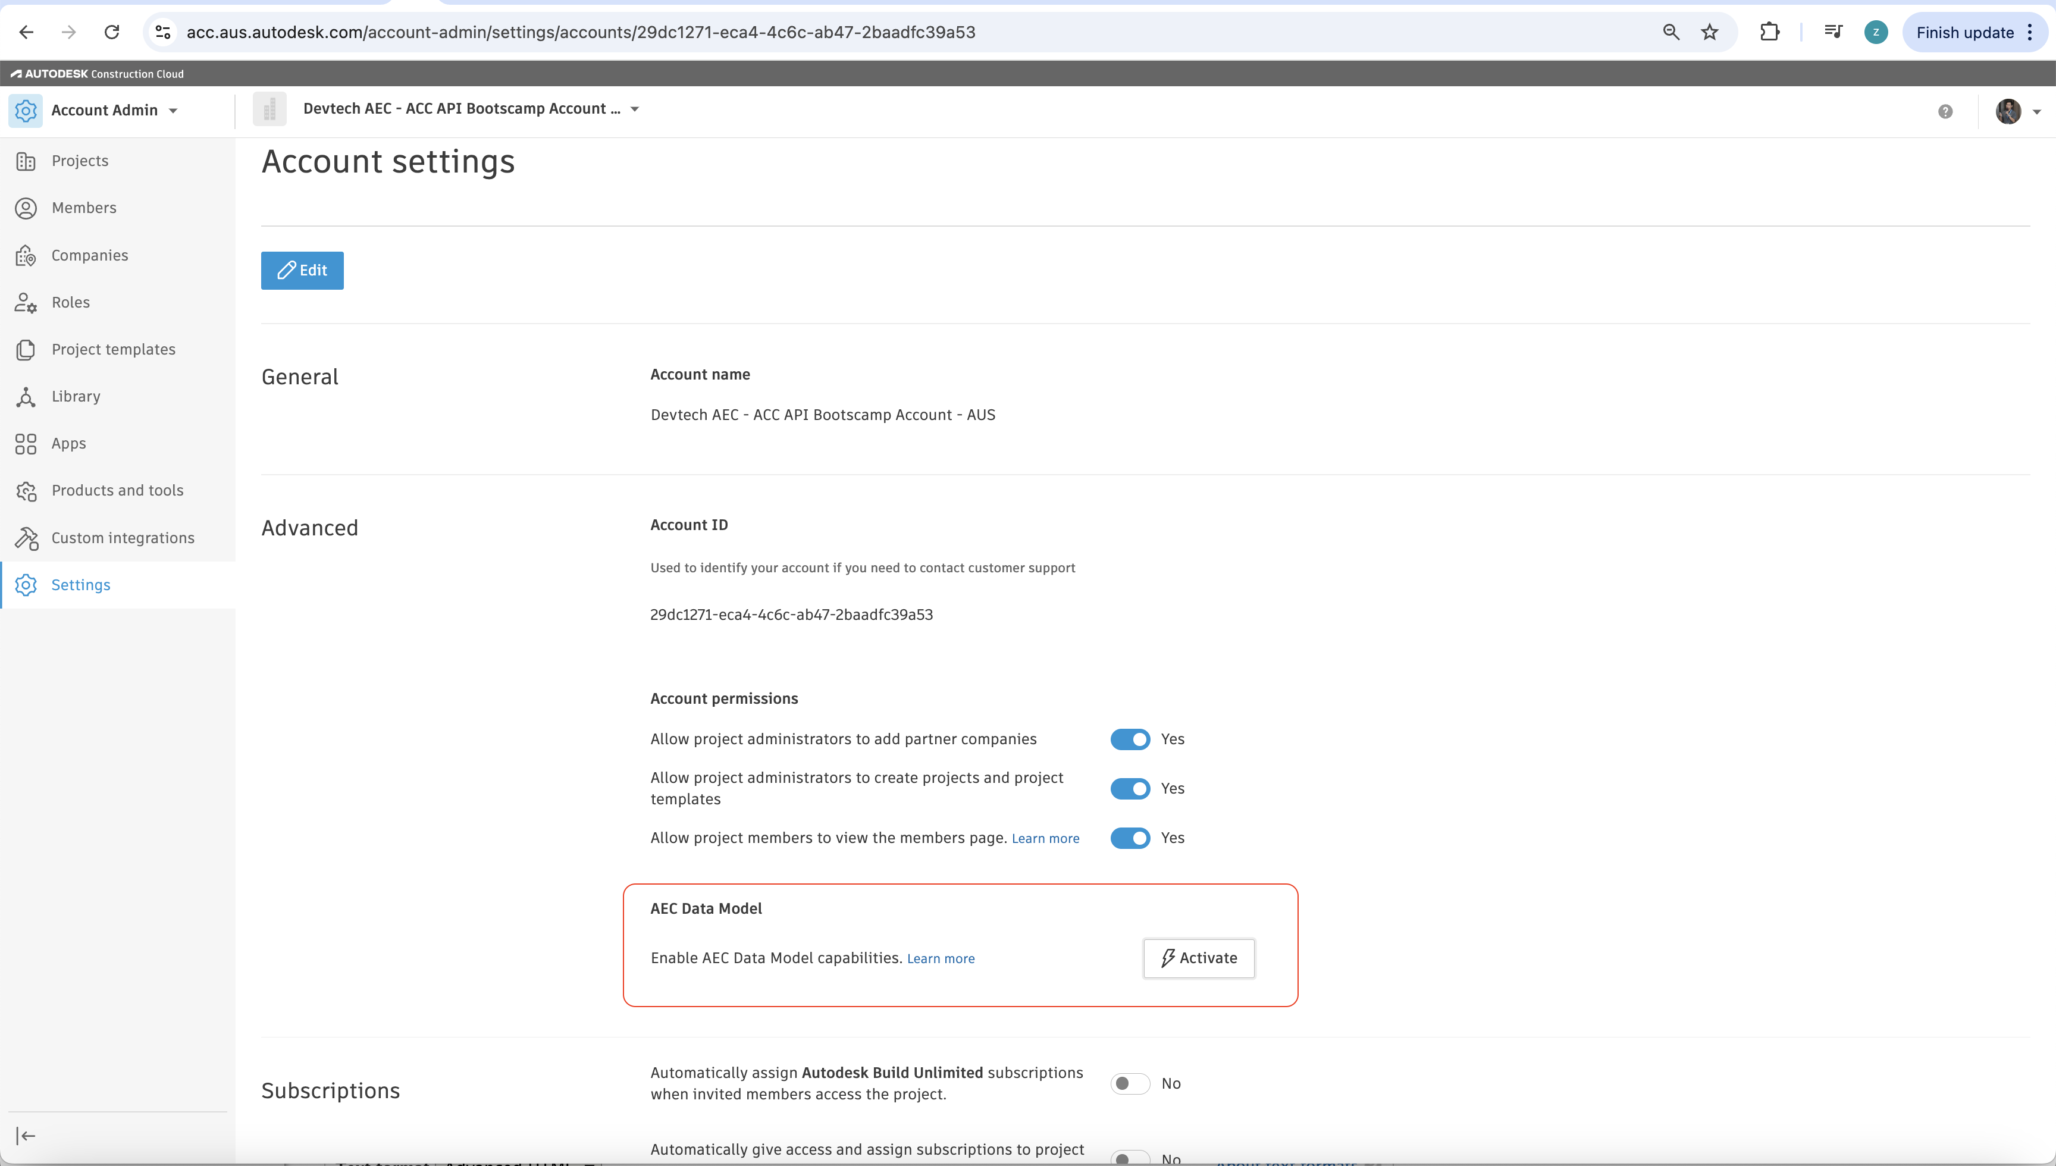Select Library in the sidebar
Image resolution: width=2056 pixels, height=1166 pixels.
coord(76,396)
